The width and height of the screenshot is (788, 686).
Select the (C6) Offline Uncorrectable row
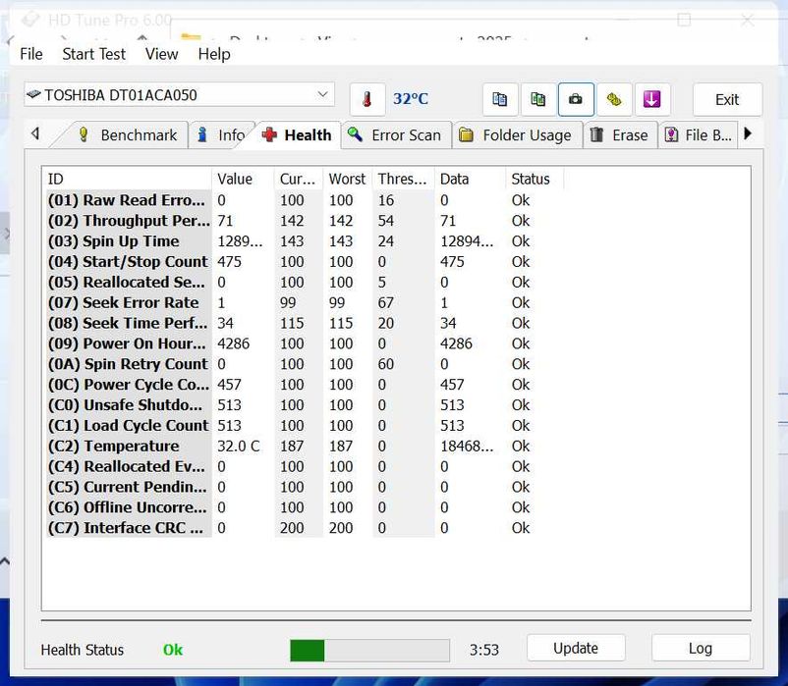(305, 507)
